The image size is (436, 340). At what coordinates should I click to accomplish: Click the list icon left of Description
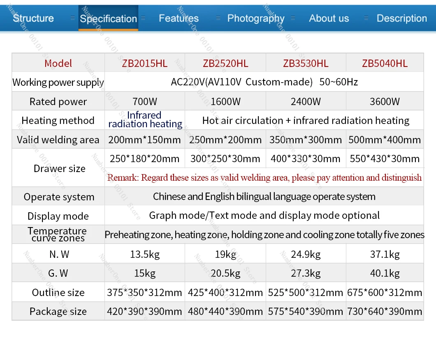coord(366,18)
